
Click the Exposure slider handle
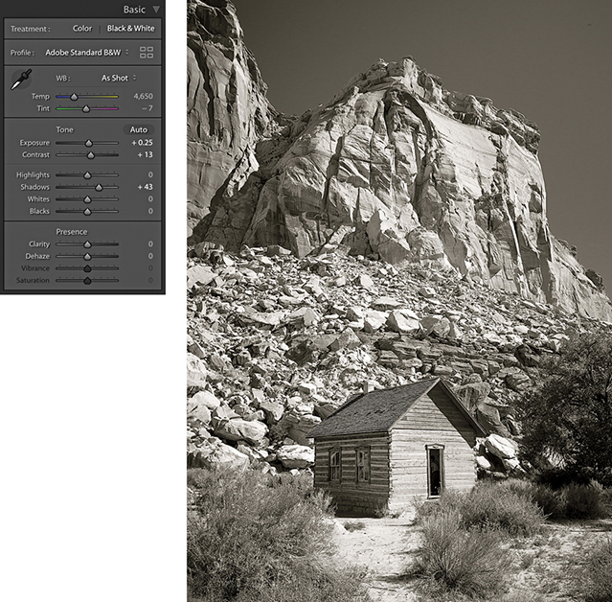[x=89, y=143]
